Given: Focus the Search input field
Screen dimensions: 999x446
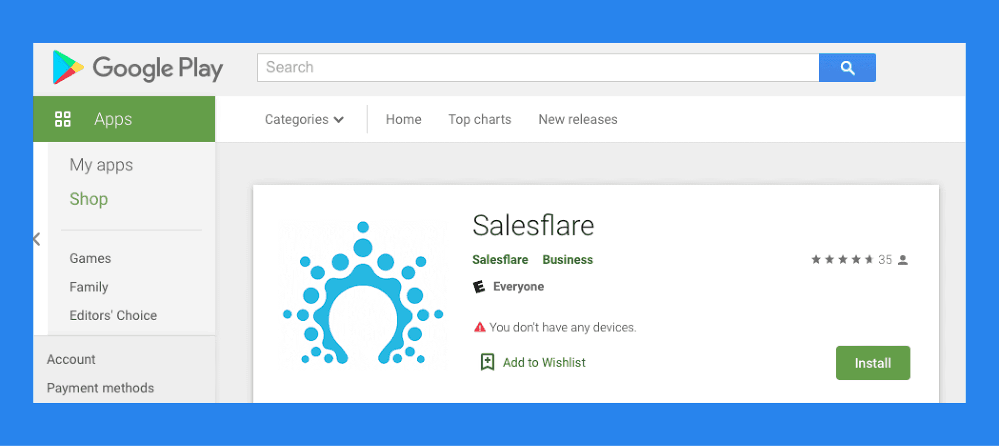Looking at the screenshot, I should pyautogui.click(x=538, y=68).
